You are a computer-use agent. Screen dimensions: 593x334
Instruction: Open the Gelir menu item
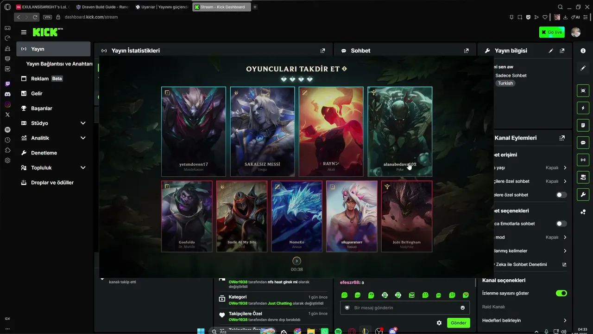point(53,93)
